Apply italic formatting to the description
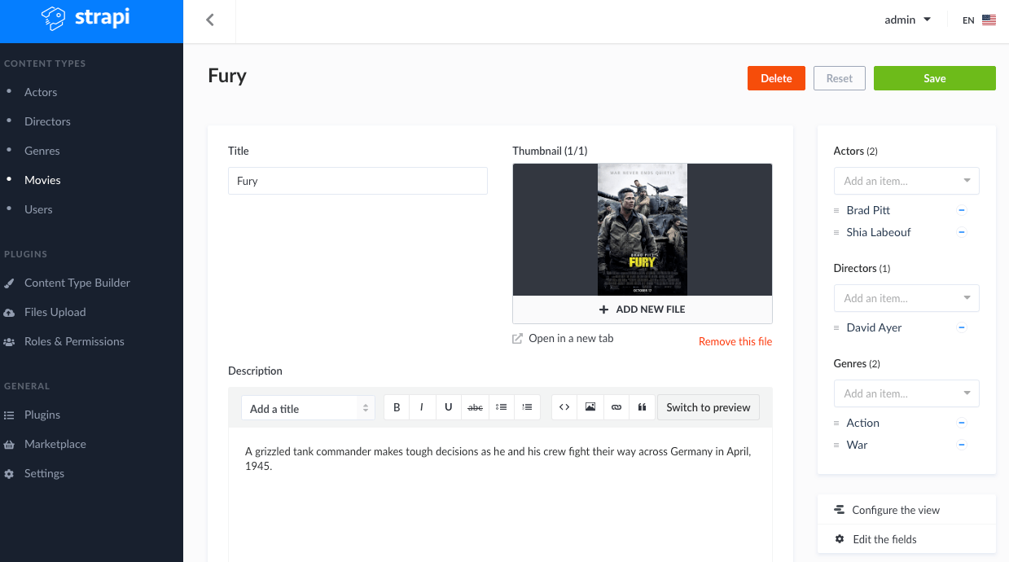 423,406
